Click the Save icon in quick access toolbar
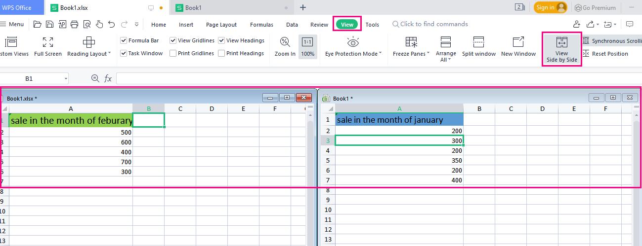Image resolution: width=642 pixels, height=246 pixels. [x=50, y=24]
